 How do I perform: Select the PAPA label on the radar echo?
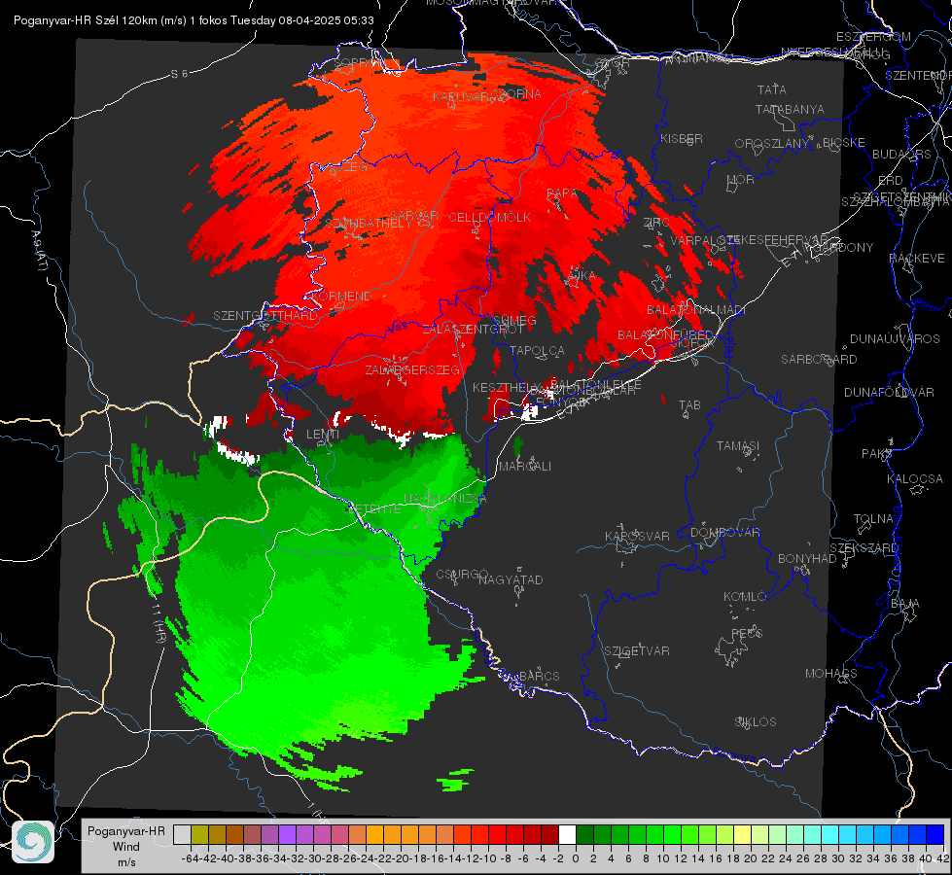[562, 193]
